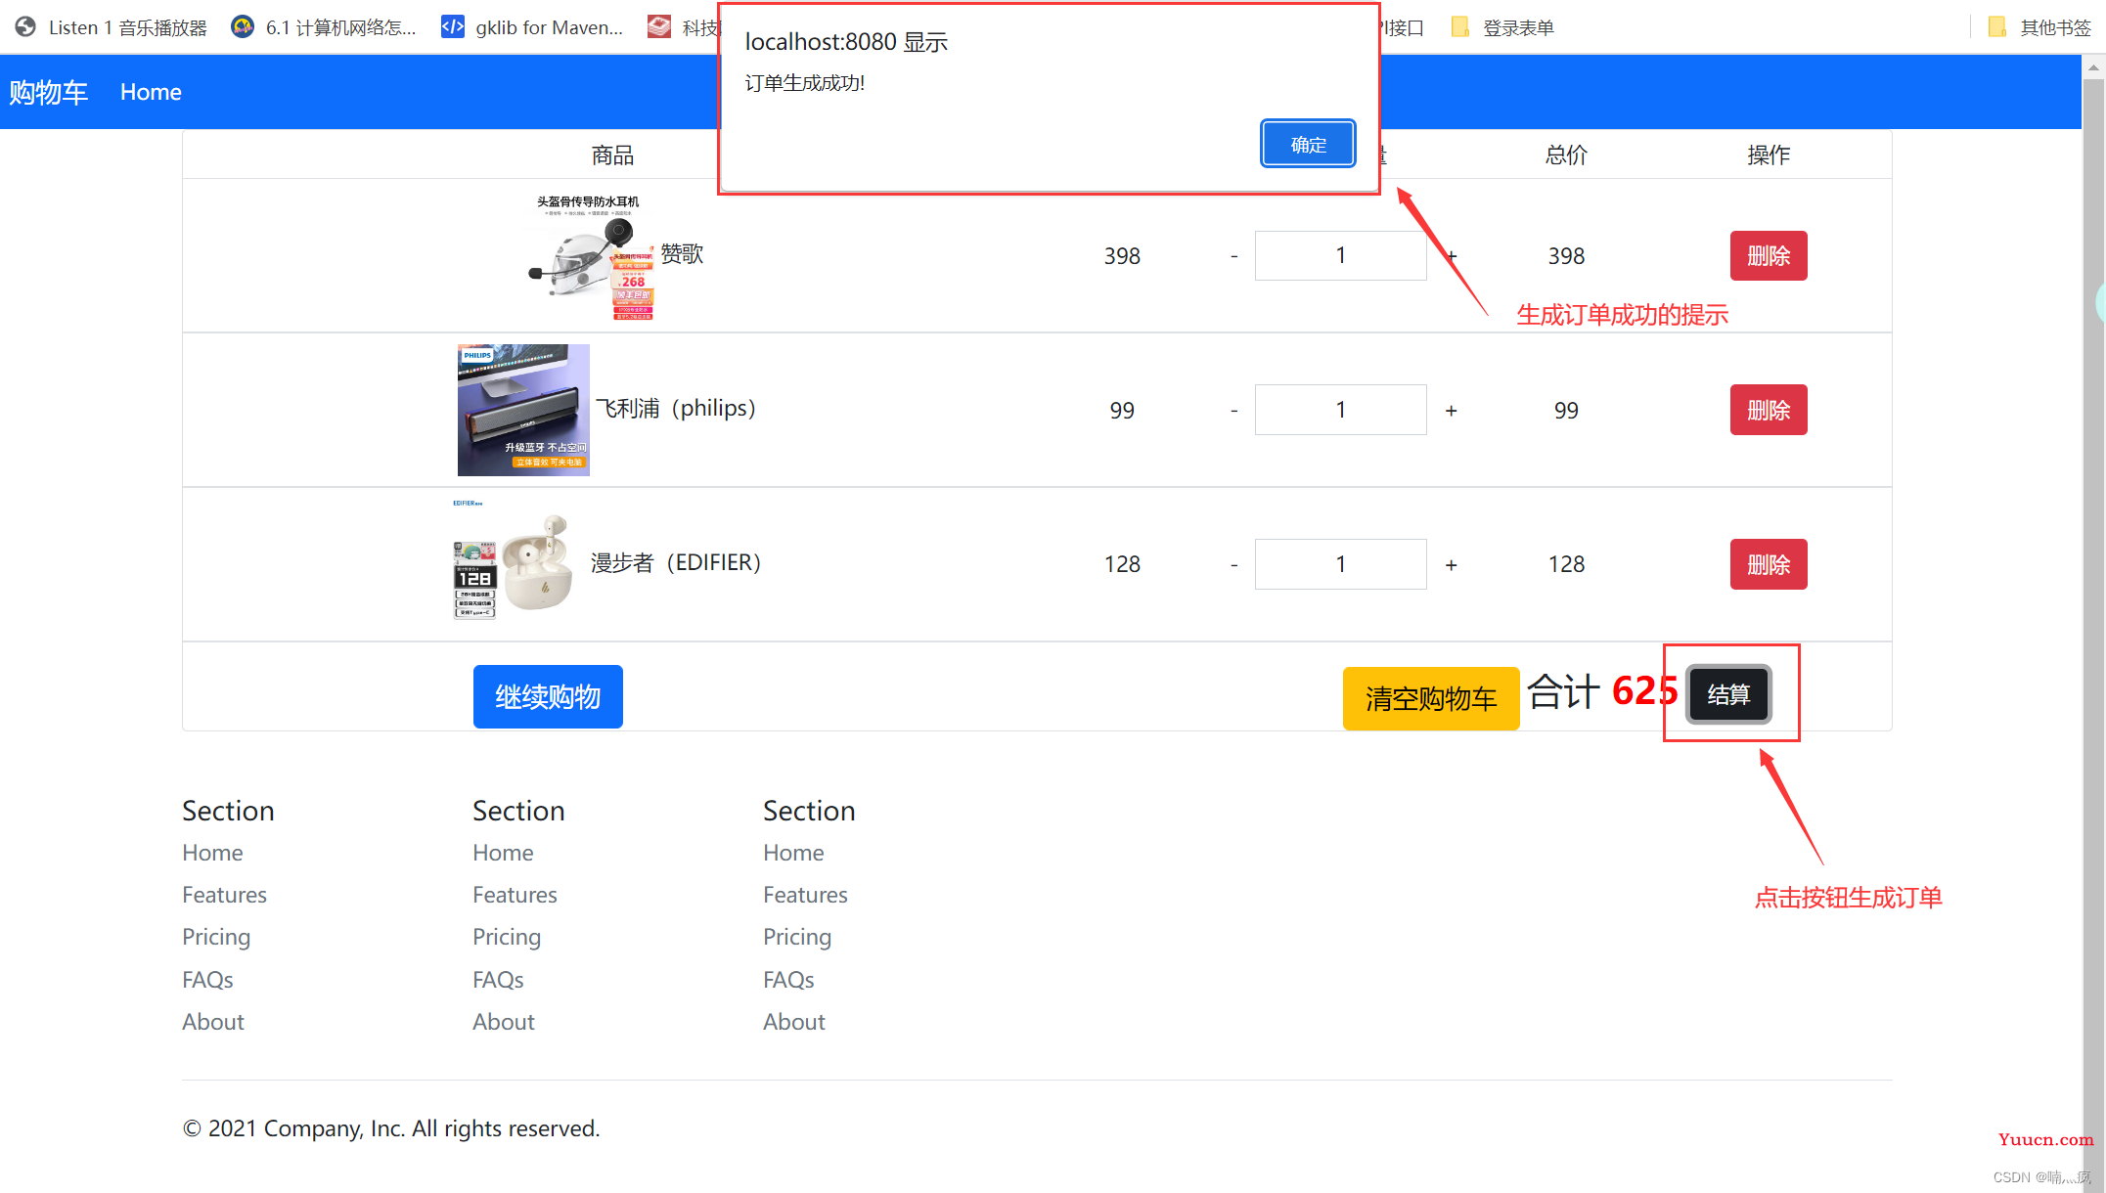
Task: Click the 确定 button in alert dialog
Action: click(x=1307, y=144)
